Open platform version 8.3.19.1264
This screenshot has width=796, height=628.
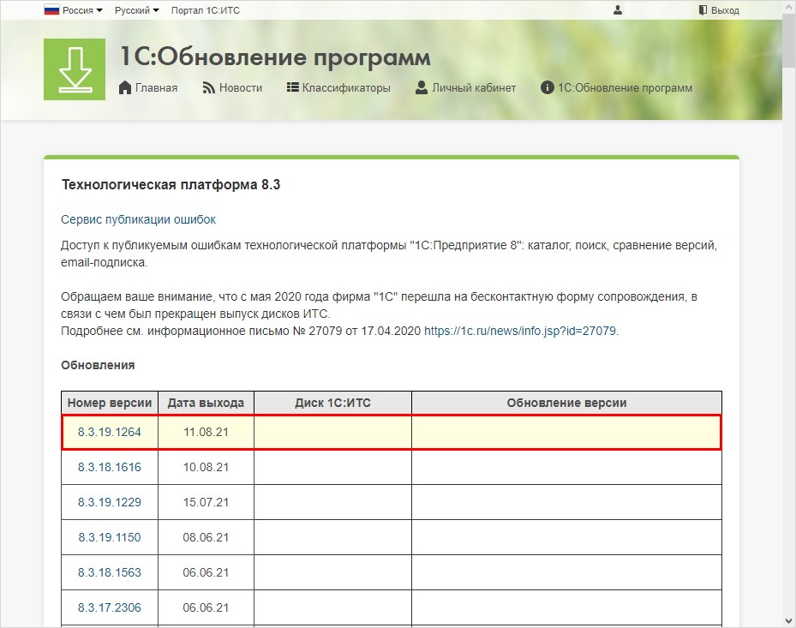coord(109,432)
